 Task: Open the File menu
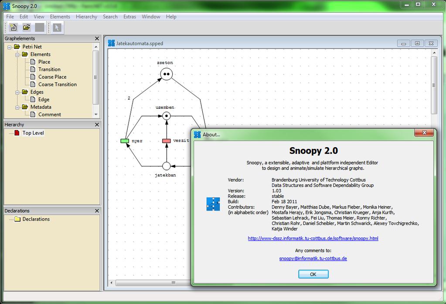(10, 17)
